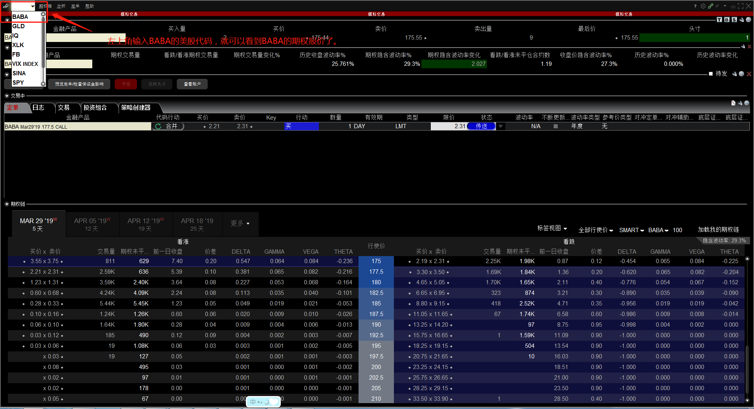Select the APR 18 '19 expiration tab
The width and height of the screenshot is (754, 409).
click(197, 224)
